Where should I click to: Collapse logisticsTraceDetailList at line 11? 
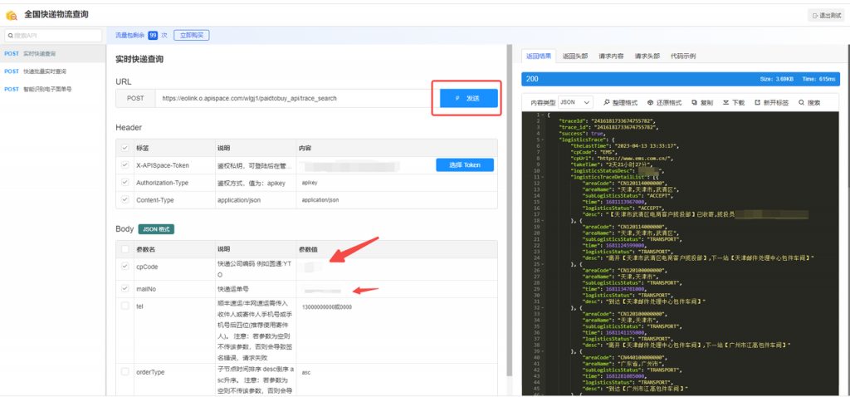coord(545,176)
